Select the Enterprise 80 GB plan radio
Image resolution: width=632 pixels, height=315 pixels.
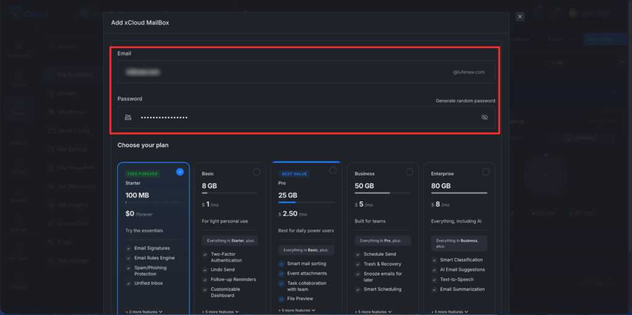[x=486, y=172]
